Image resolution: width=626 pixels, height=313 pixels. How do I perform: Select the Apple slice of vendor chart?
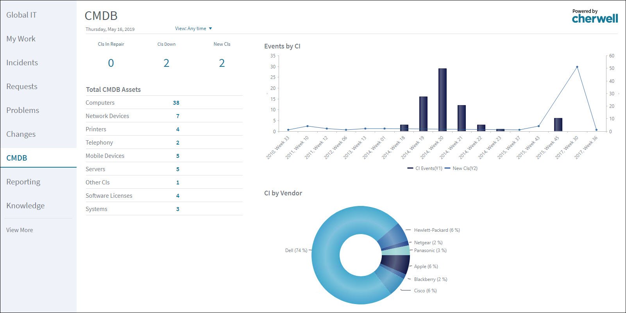pyautogui.click(x=395, y=263)
